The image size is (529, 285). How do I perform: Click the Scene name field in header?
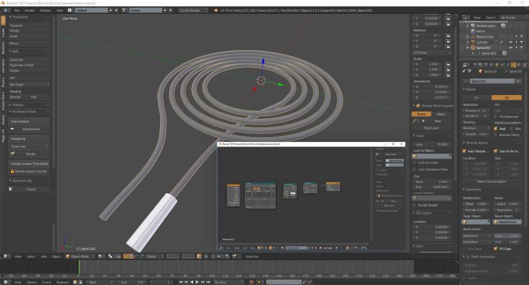(145, 11)
